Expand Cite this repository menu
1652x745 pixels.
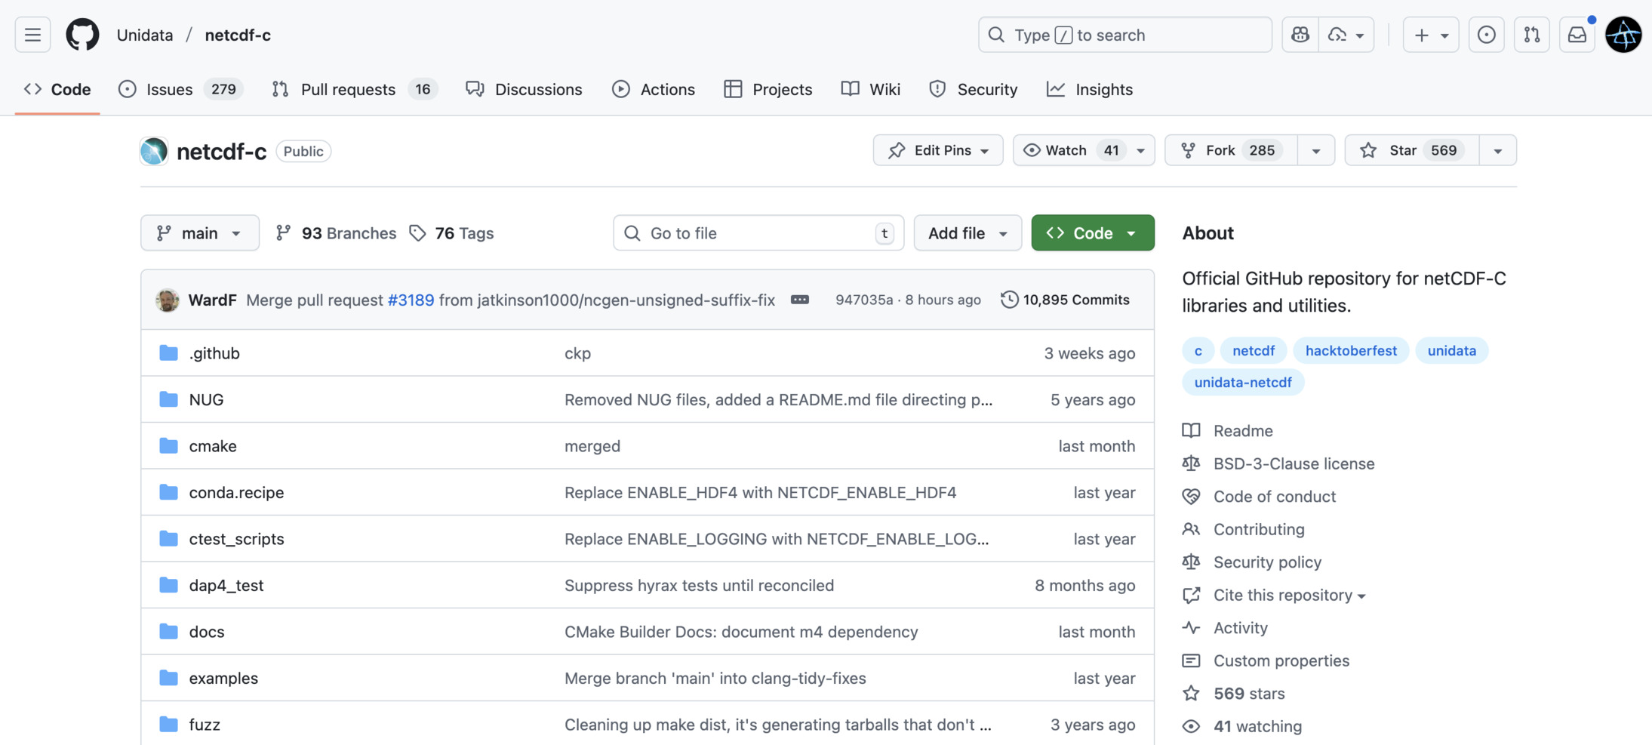point(1288,595)
